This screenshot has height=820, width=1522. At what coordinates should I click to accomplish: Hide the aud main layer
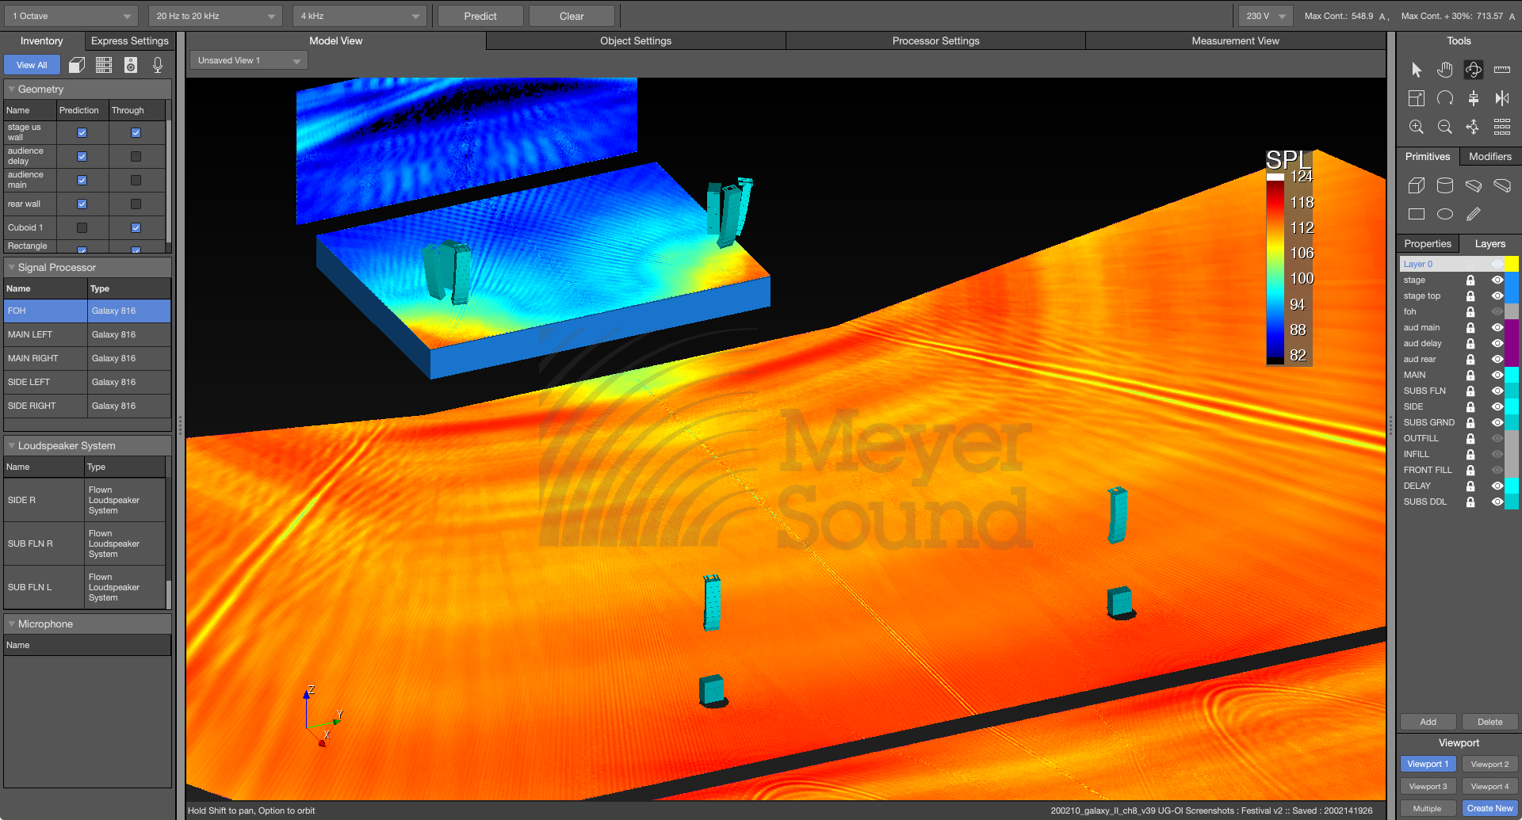(x=1497, y=327)
